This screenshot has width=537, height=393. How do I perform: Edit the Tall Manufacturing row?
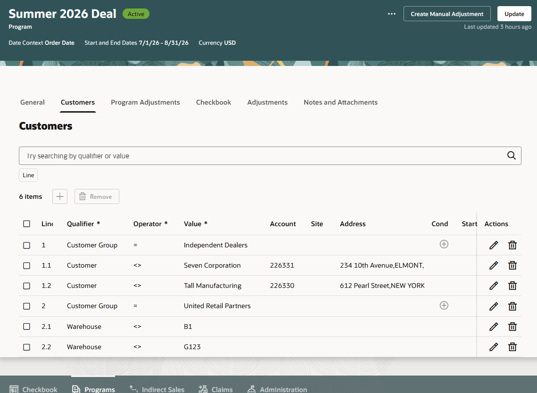tap(494, 286)
